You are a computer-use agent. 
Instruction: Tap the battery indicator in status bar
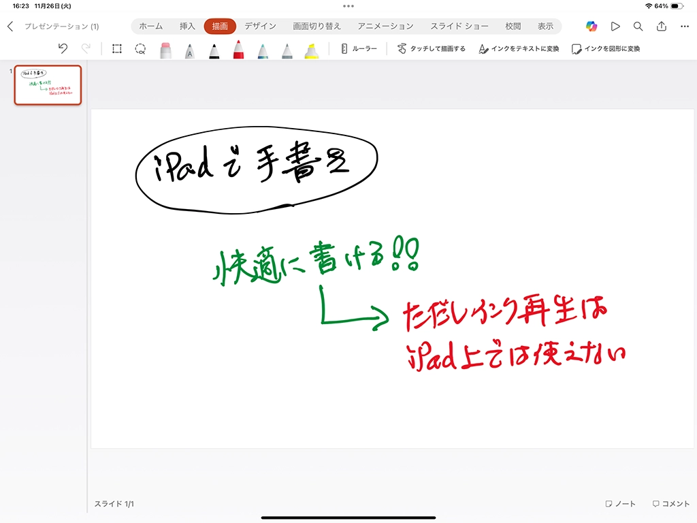[677, 6]
